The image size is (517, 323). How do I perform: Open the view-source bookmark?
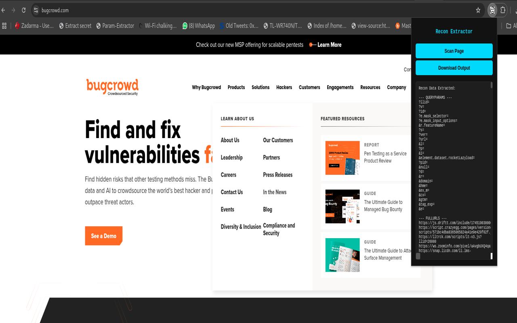(371, 26)
